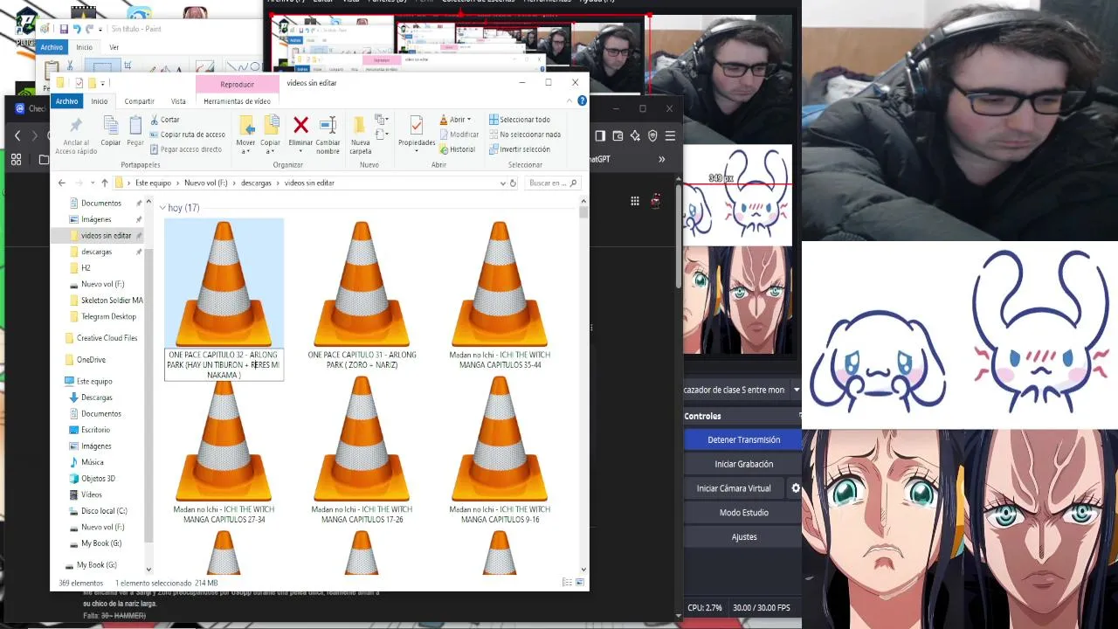The image size is (1118, 629).
Task: Click No seleccionar nada
Action: [x=525, y=135]
